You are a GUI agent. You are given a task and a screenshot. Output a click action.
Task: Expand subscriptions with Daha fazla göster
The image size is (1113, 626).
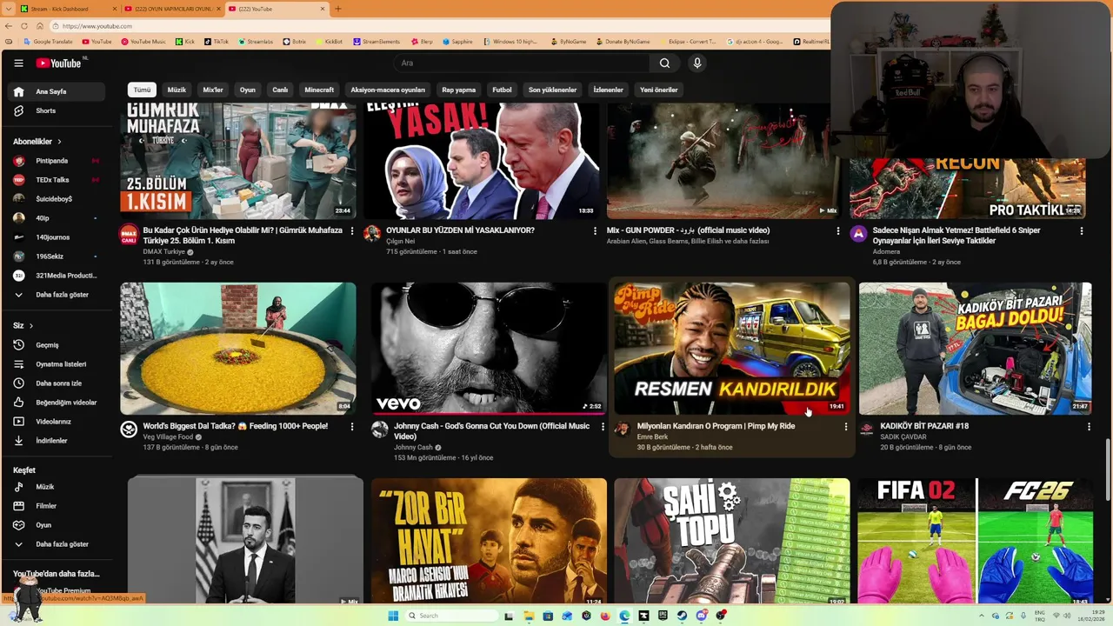pos(56,295)
